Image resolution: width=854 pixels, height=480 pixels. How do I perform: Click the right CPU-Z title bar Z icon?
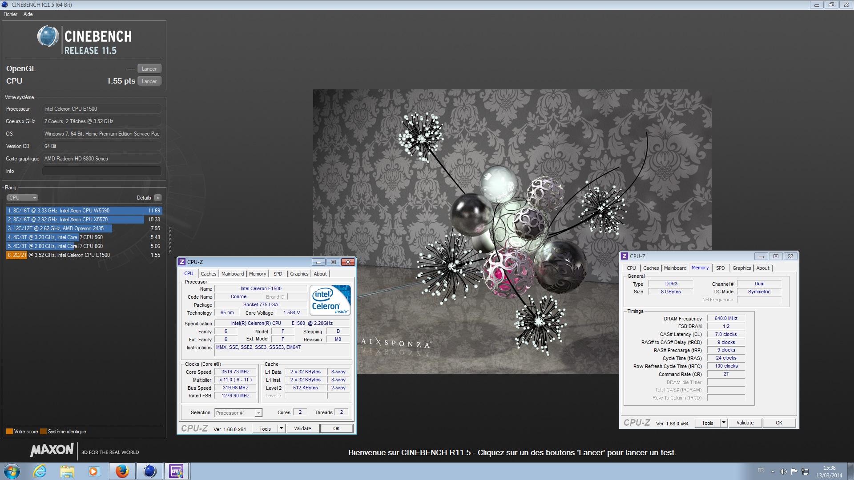click(624, 256)
